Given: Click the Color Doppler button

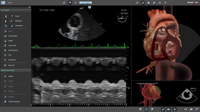Looking at the screenshot, I should pyautogui.click(x=85, y=3).
